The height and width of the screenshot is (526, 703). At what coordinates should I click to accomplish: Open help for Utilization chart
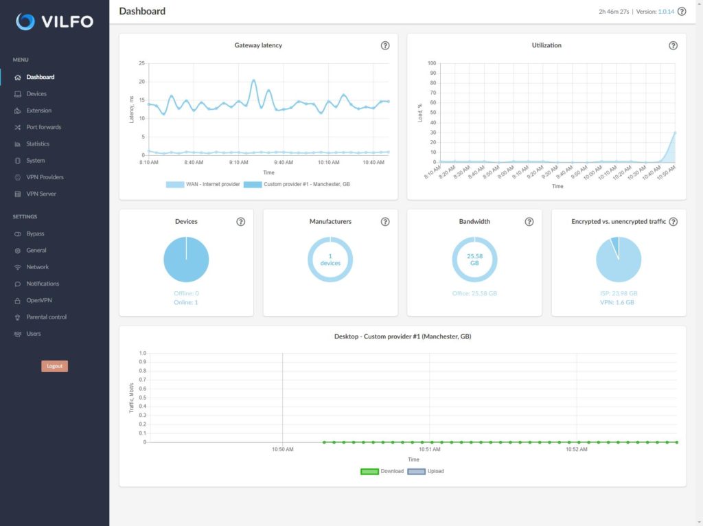coord(673,45)
